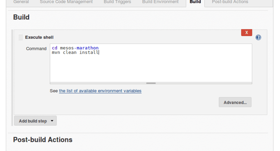The width and height of the screenshot is (280, 151).
Task: Click the Command field label
Action: (36, 49)
